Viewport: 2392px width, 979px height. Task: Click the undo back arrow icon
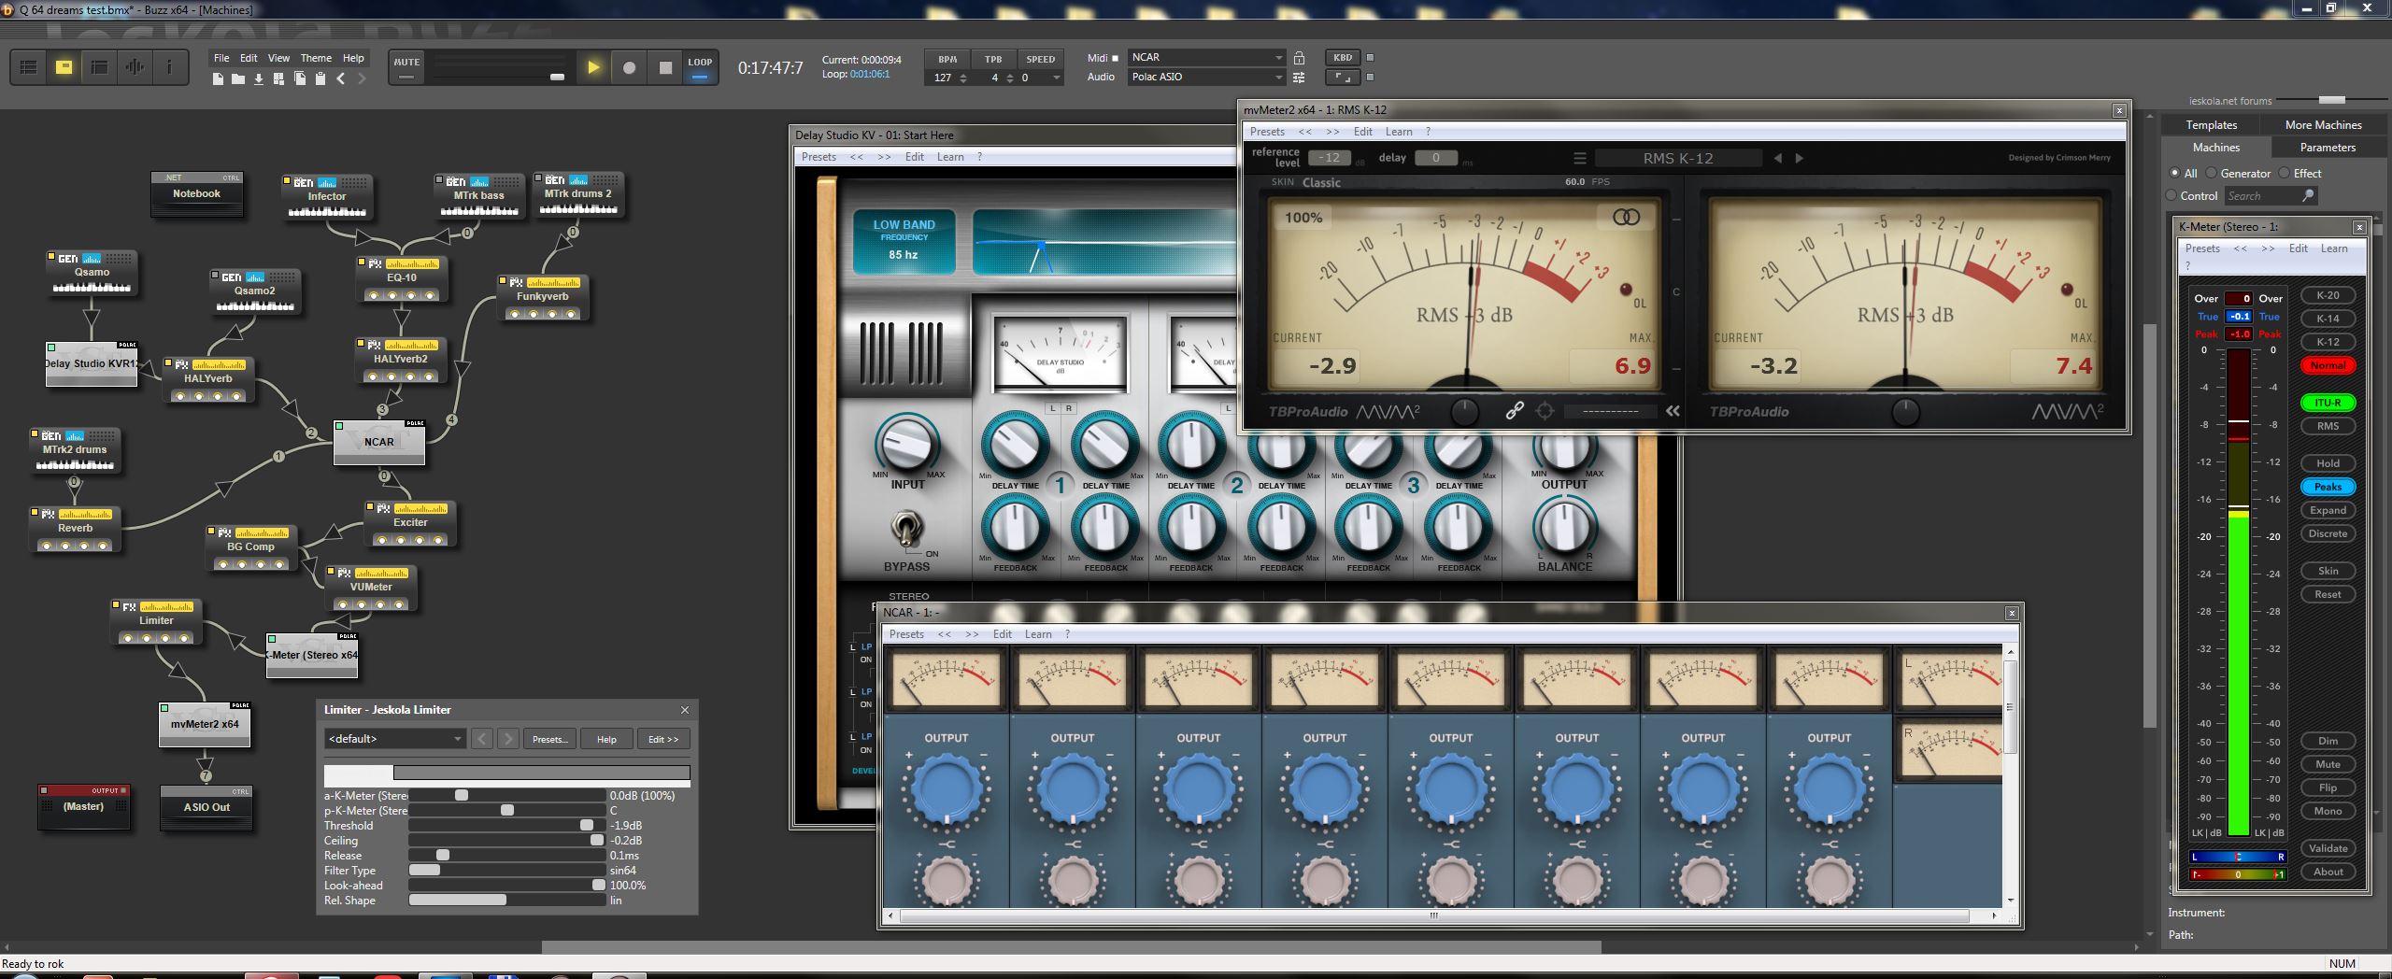point(341,79)
